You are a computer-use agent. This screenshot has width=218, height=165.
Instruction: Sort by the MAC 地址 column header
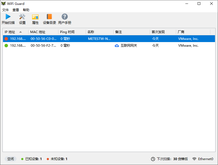[43, 32]
